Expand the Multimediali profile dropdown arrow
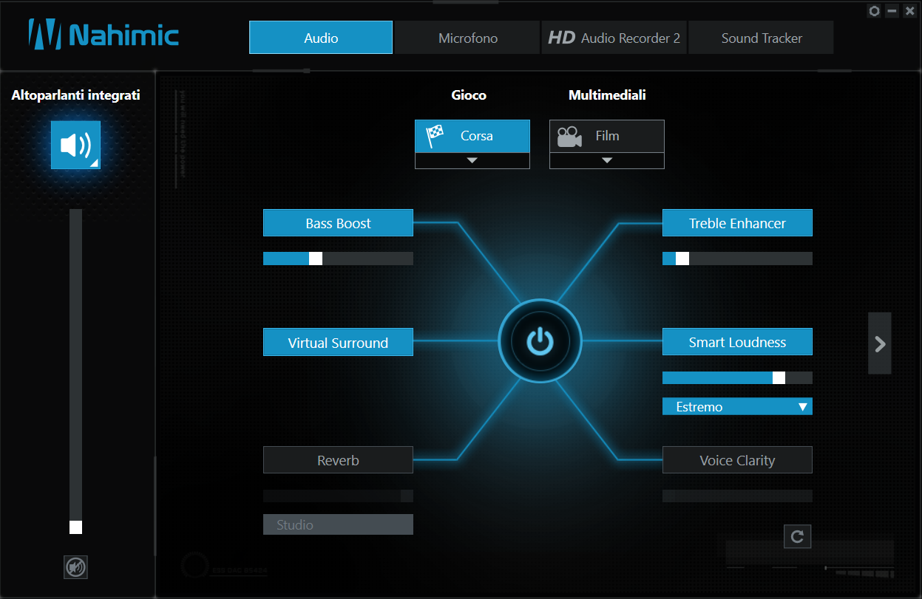The width and height of the screenshot is (922, 599). coord(606,160)
